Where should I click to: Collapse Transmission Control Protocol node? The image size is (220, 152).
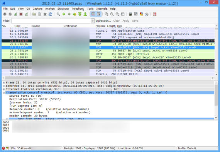[x=3, y=93]
